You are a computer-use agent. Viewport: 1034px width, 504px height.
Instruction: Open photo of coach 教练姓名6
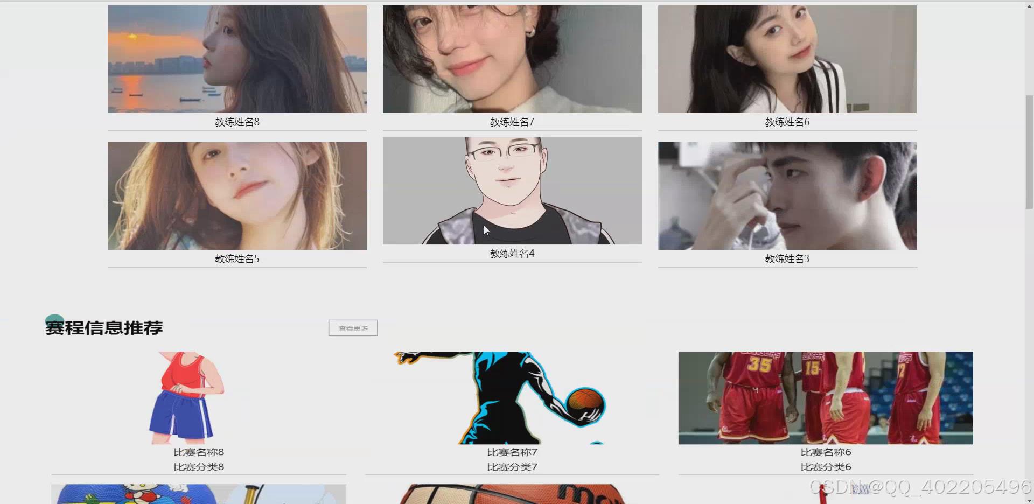[787, 59]
